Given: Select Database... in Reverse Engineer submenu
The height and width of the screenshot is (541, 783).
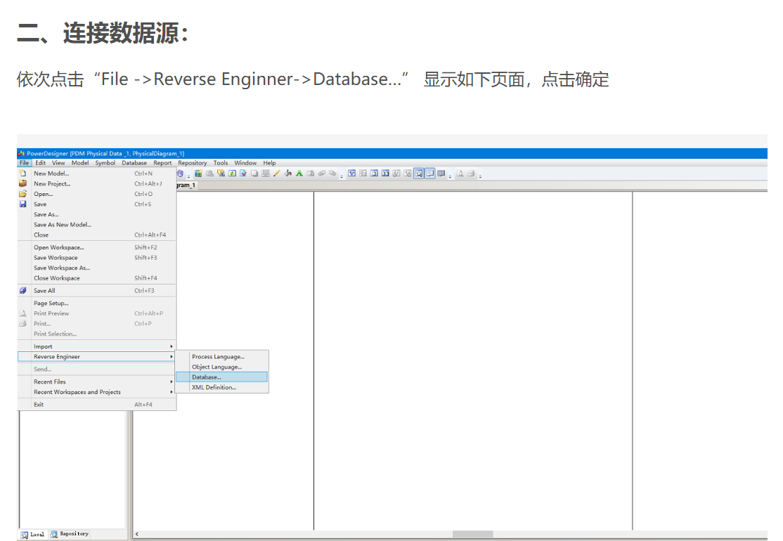Looking at the screenshot, I should tap(221, 377).
